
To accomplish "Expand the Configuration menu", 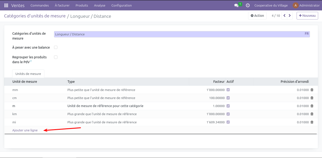I will coord(121,5).
